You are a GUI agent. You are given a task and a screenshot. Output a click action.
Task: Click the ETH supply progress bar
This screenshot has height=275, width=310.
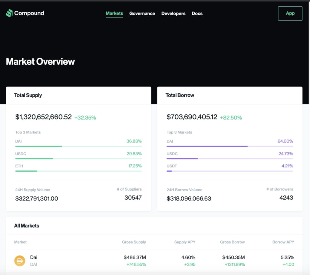click(78, 171)
